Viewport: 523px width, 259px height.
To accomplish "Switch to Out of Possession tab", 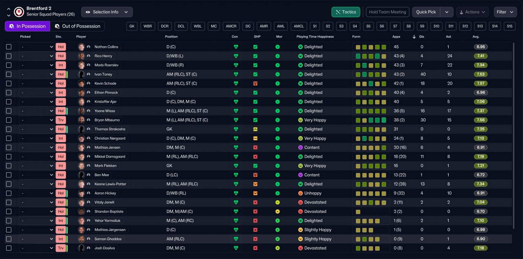I will [77, 26].
